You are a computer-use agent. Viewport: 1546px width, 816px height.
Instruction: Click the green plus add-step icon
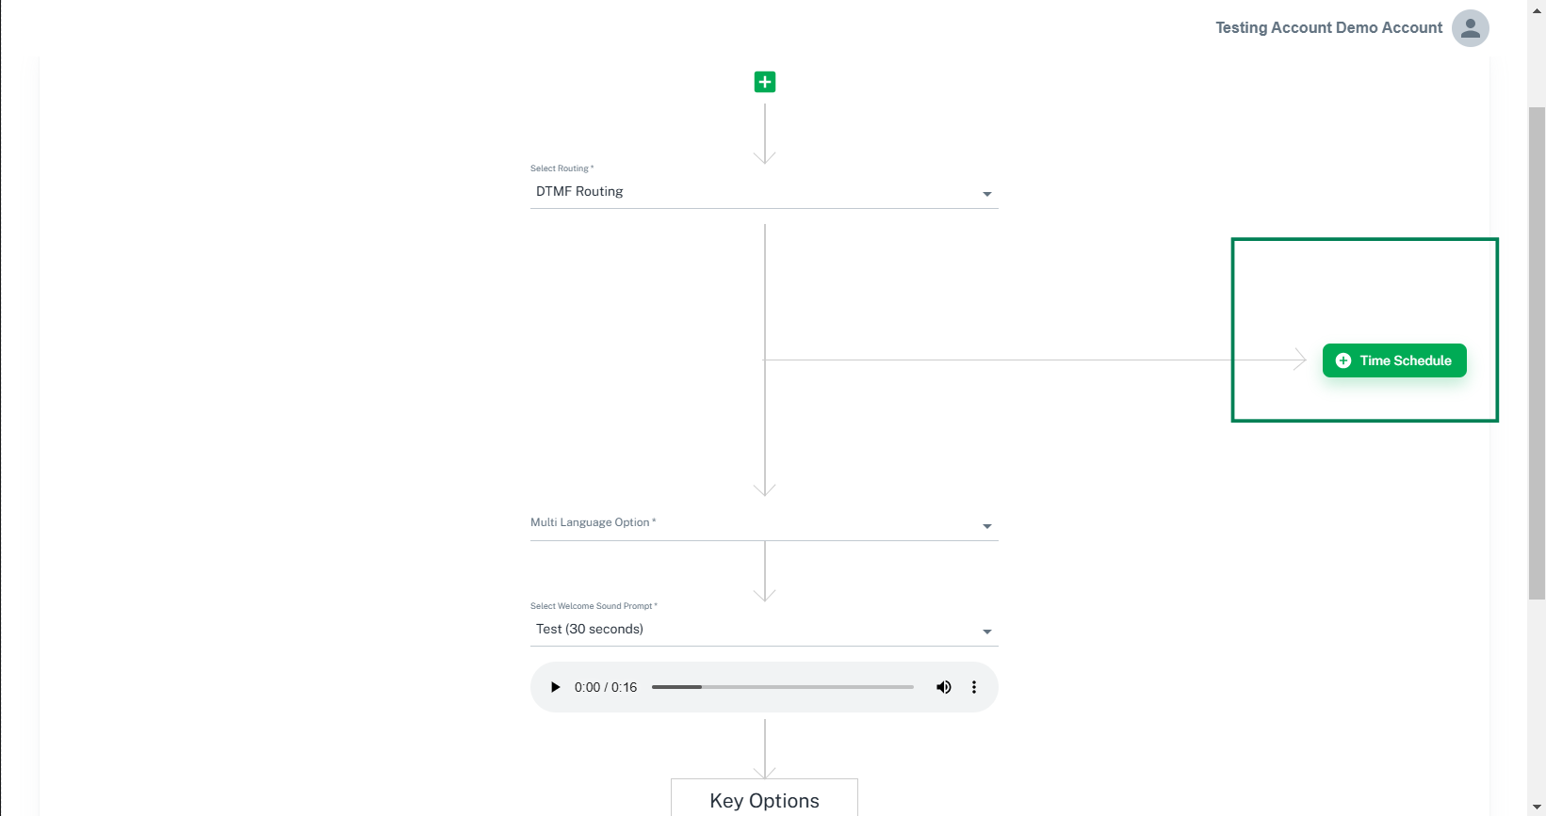(x=765, y=82)
